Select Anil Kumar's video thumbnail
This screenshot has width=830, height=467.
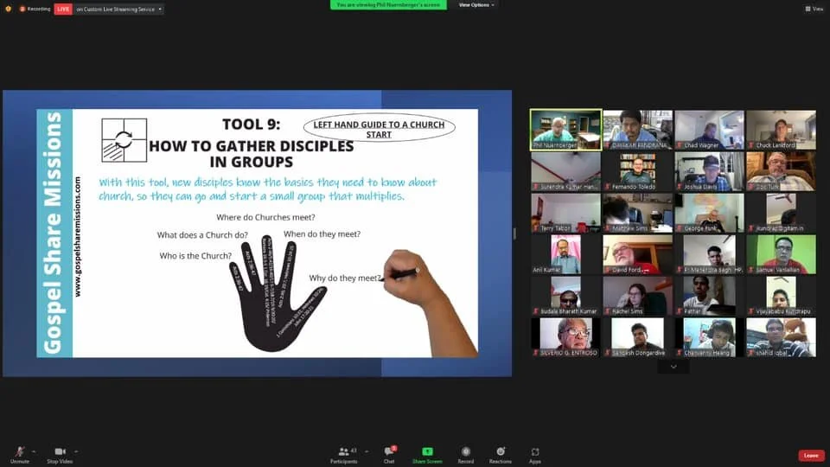(x=565, y=254)
